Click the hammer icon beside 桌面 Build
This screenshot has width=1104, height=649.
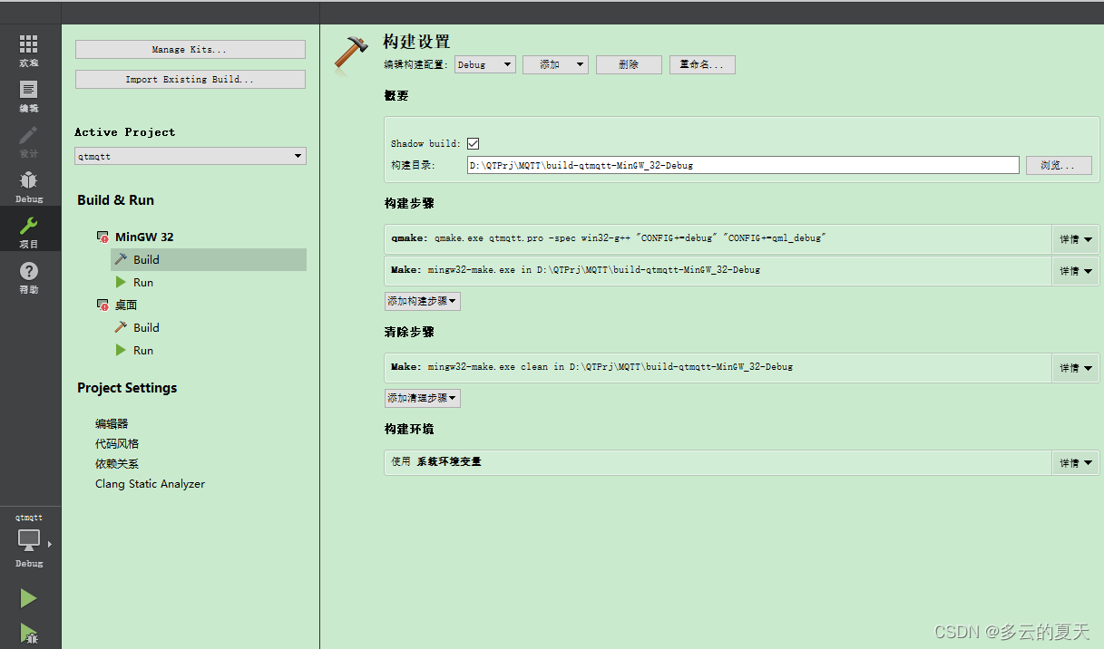[121, 327]
